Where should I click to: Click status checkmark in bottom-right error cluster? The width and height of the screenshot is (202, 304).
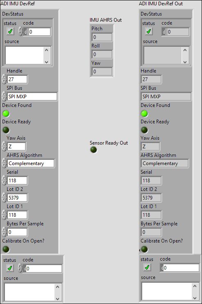pyautogui.click(x=147, y=268)
